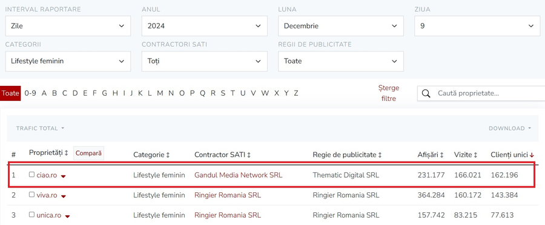This screenshot has height=225, width=545.
Task: Sort by Regie de publicitate arrows
Action: coord(380,155)
